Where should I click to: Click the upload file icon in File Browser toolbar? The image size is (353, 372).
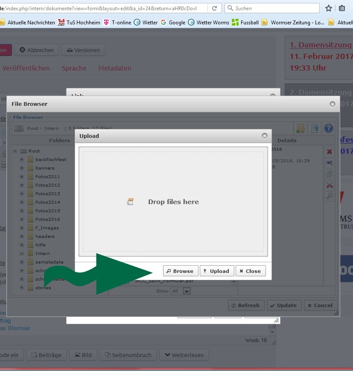coord(315,128)
